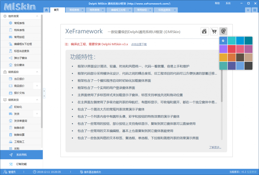Click the sidebar vertical scrollbar
259x175 pixels.
(42, 71)
